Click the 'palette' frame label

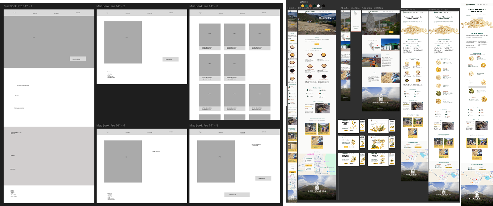click(x=304, y=2)
